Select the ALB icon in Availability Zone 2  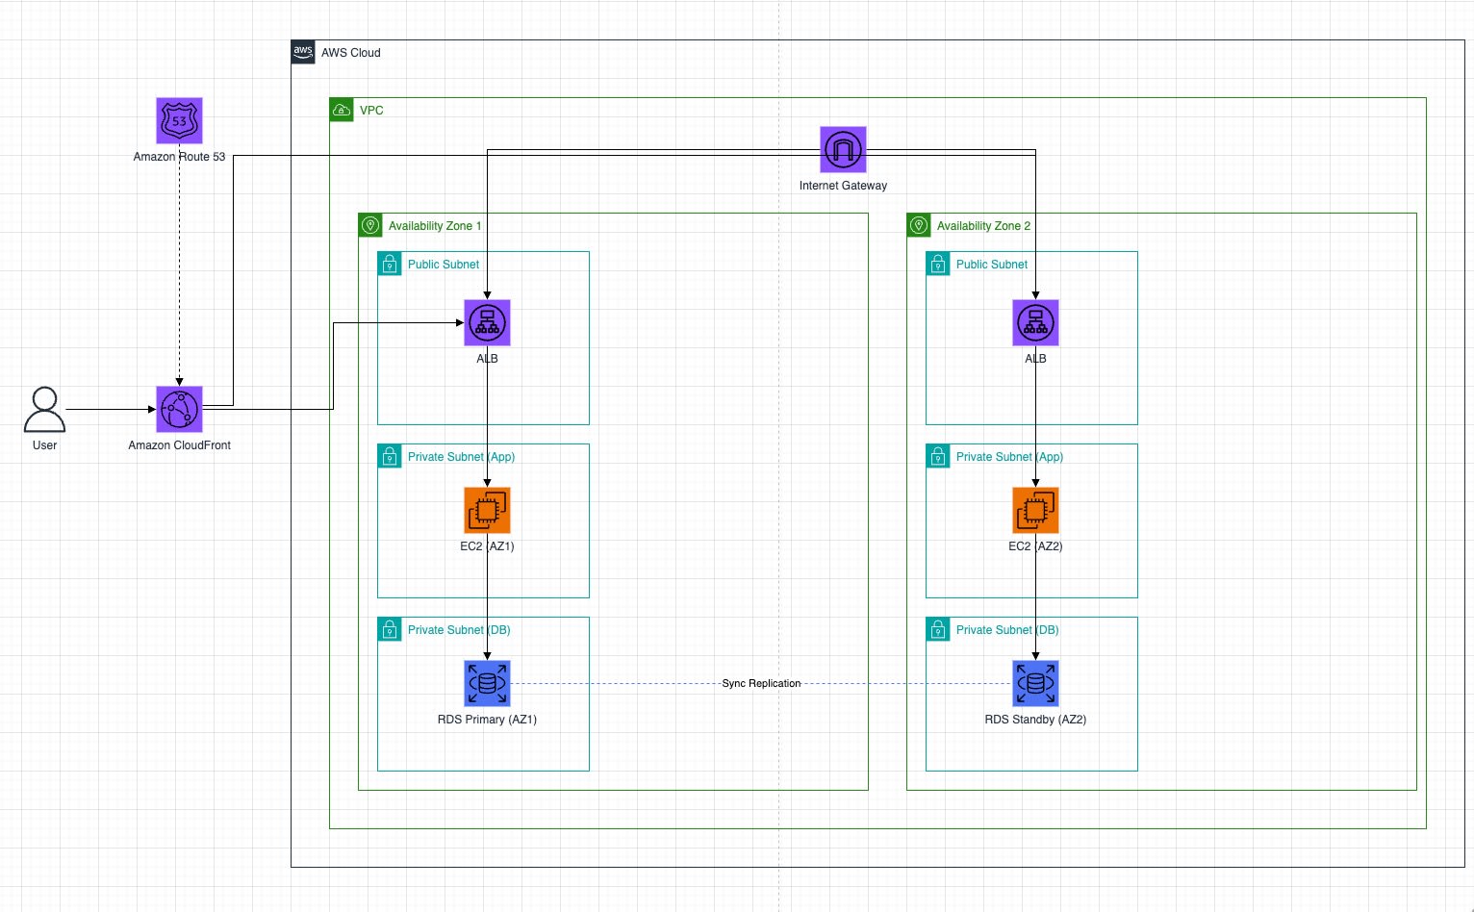1035,322
